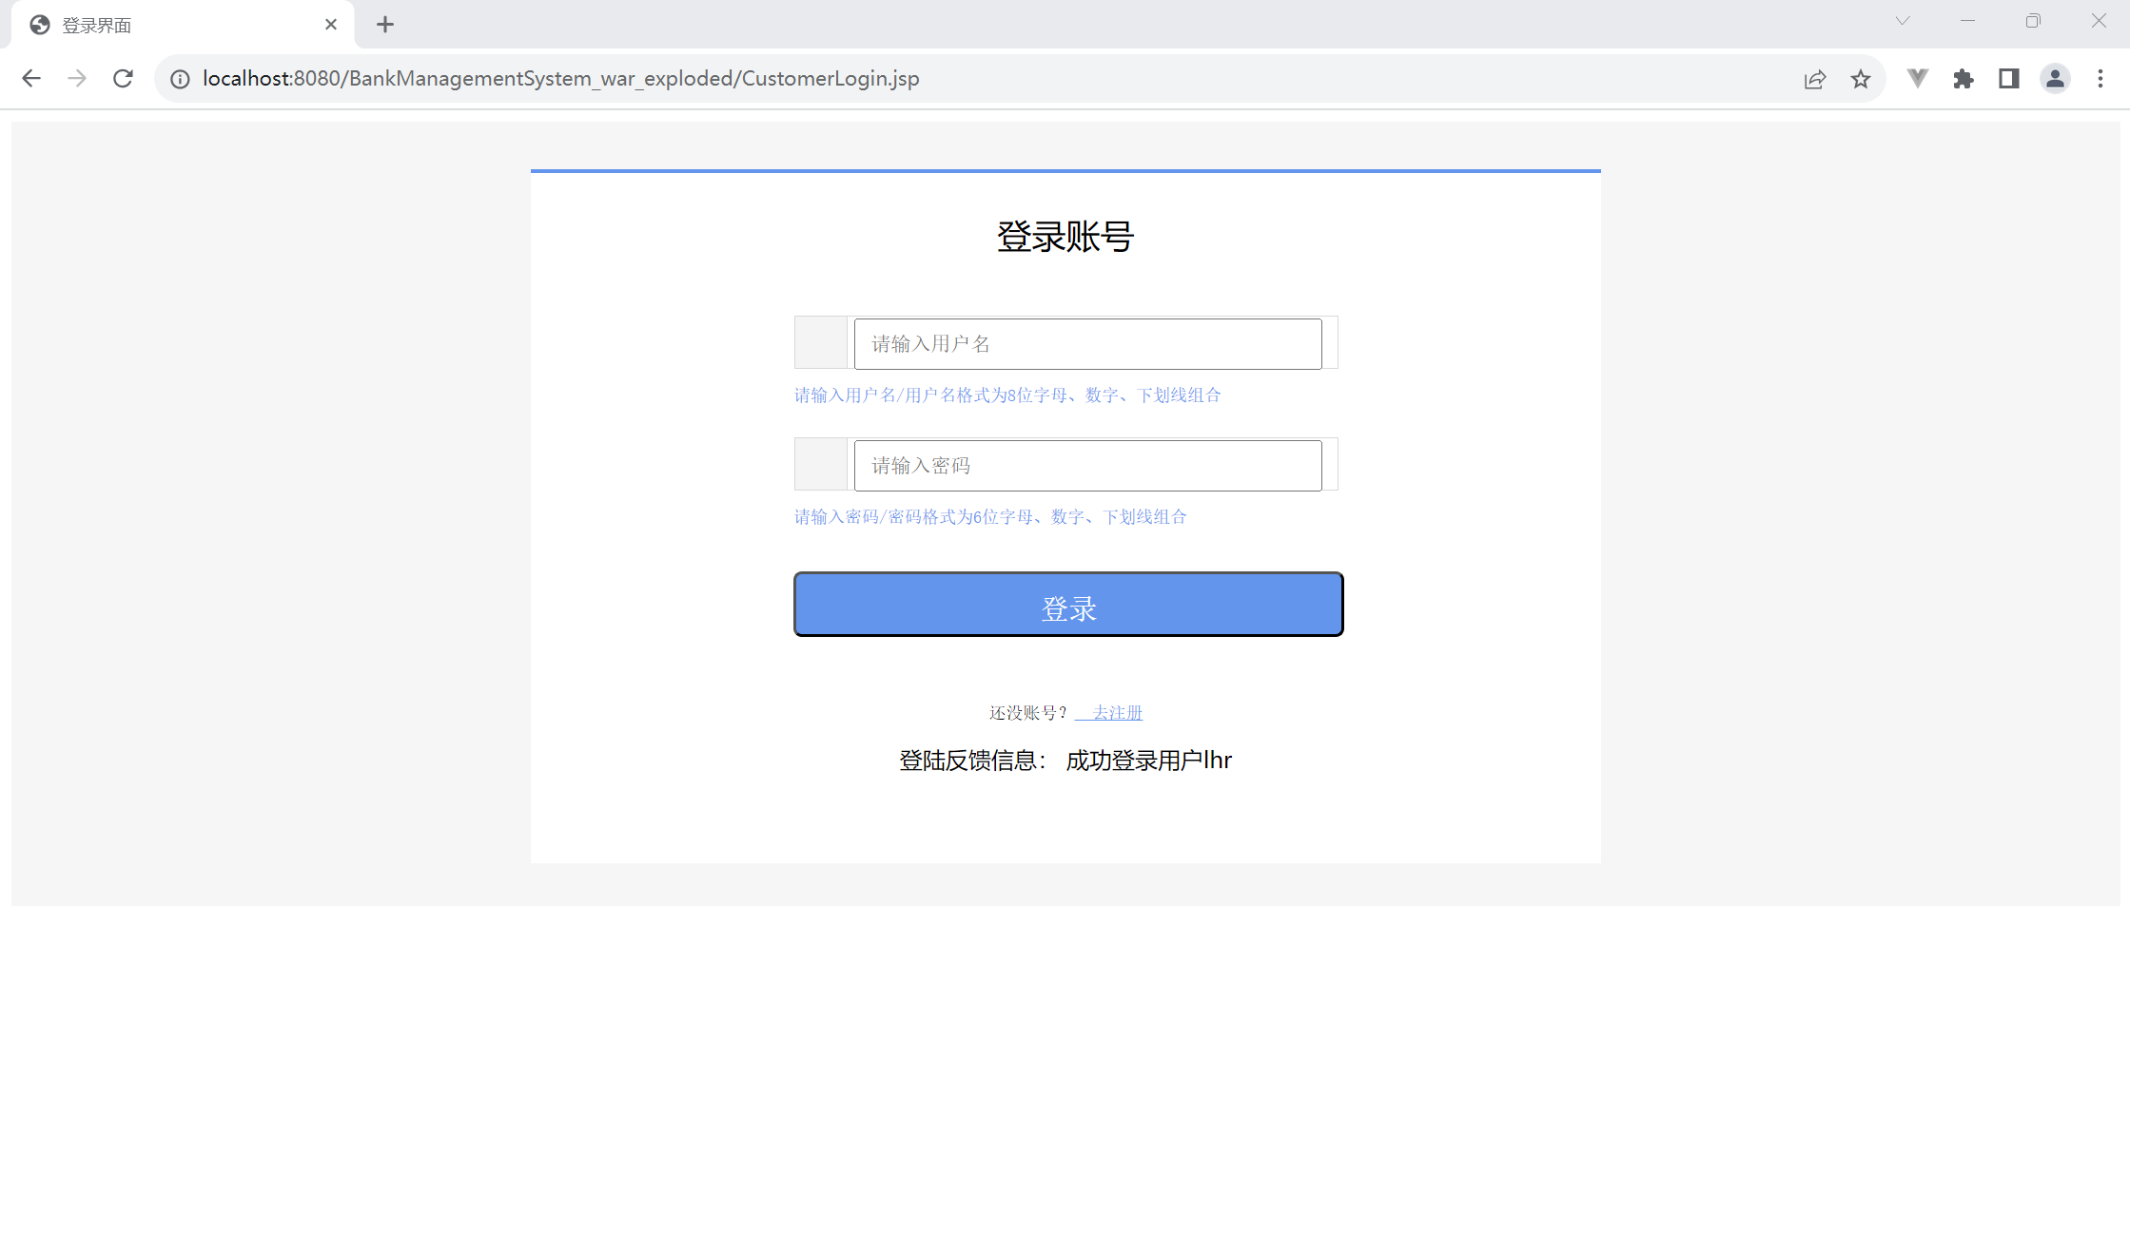Click the browser forward arrow
This screenshot has width=2130, height=1253.
77,79
